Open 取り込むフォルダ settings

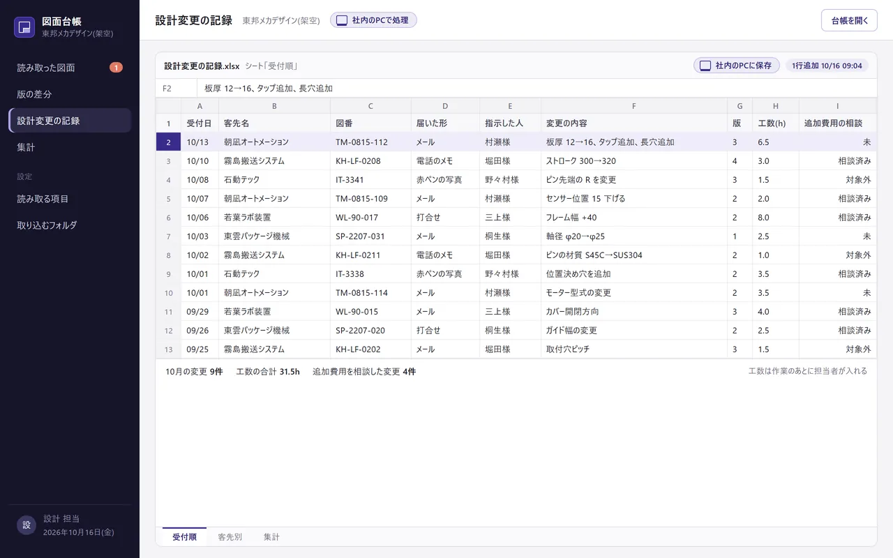[70, 225]
